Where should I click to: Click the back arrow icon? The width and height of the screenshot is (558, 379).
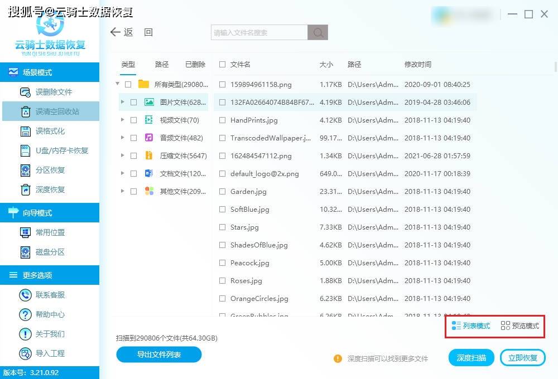[116, 32]
